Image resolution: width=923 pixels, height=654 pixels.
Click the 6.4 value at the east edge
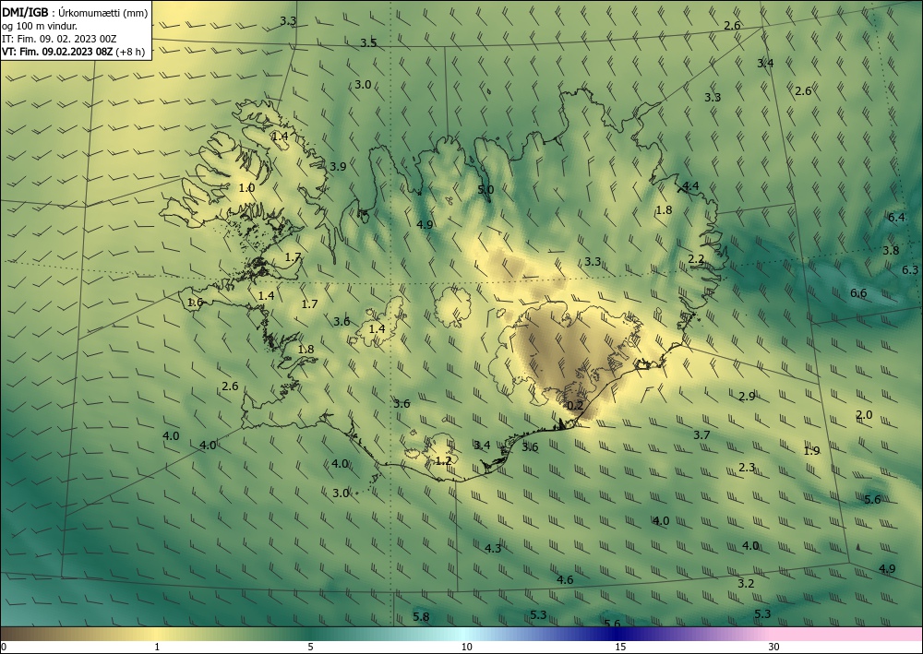pos(896,217)
